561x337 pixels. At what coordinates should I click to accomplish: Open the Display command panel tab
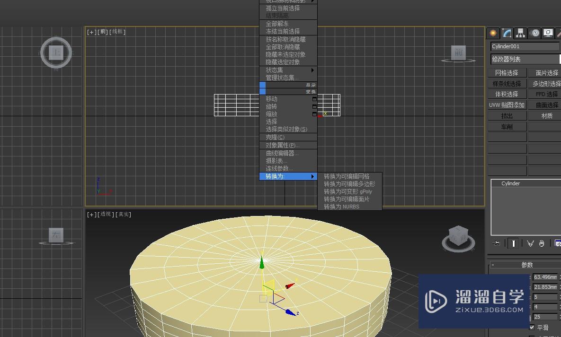pos(548,33)
